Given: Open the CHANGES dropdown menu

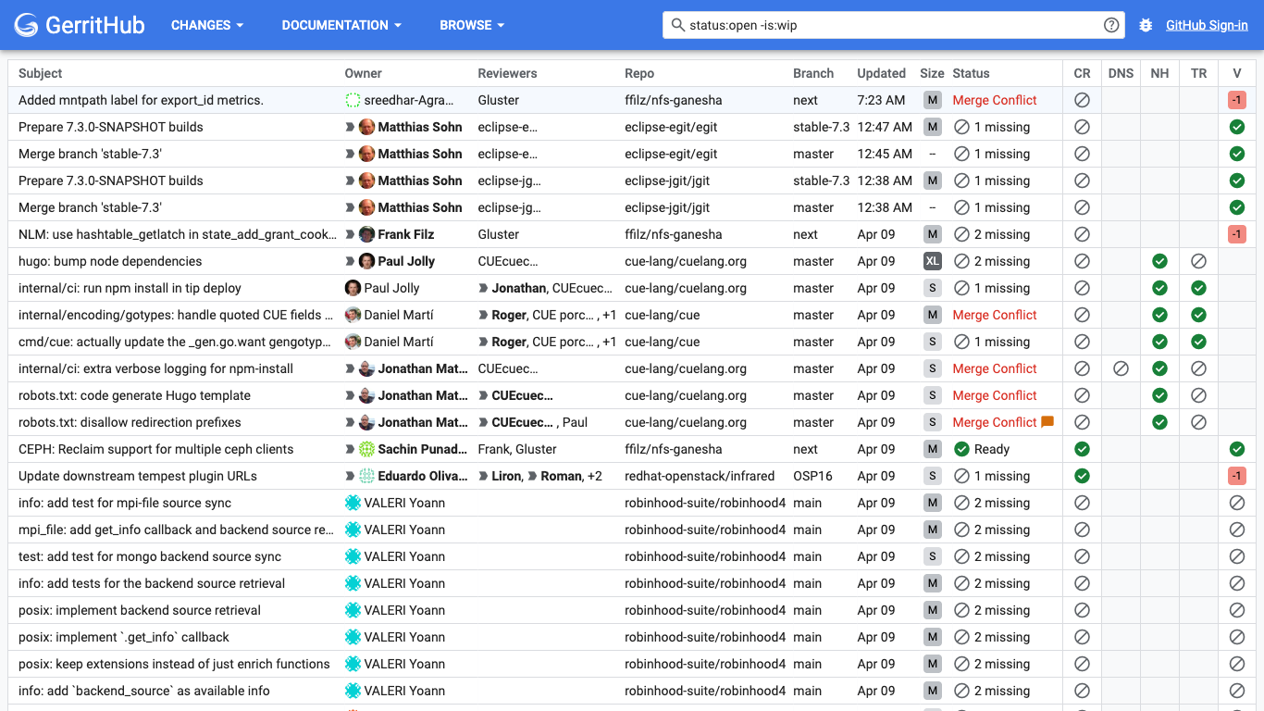Looking at the screenshot, I should [x=207, y=25].
